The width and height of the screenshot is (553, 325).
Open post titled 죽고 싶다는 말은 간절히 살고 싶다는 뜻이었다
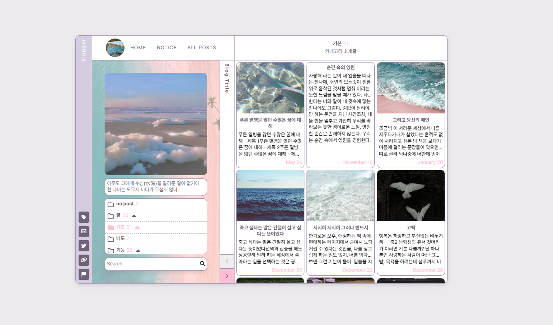(x=270, y=231)
